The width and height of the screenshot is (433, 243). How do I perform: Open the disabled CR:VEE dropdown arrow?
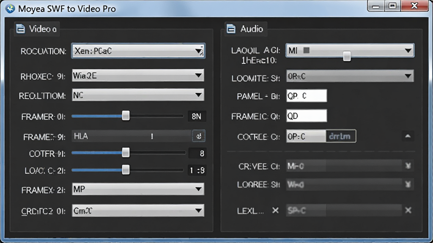[408, 166]
